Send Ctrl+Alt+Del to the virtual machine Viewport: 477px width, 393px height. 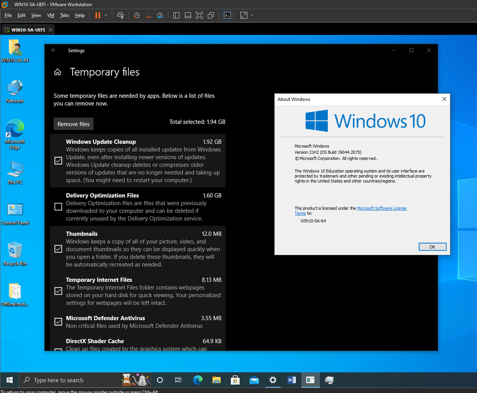pos(120,16)
